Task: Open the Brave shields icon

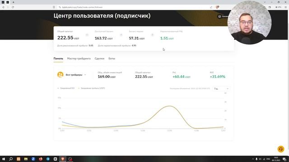Action: coord(218,7)
